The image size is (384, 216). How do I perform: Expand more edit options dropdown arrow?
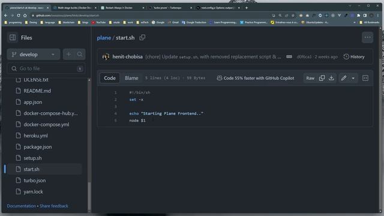(353, 78)
